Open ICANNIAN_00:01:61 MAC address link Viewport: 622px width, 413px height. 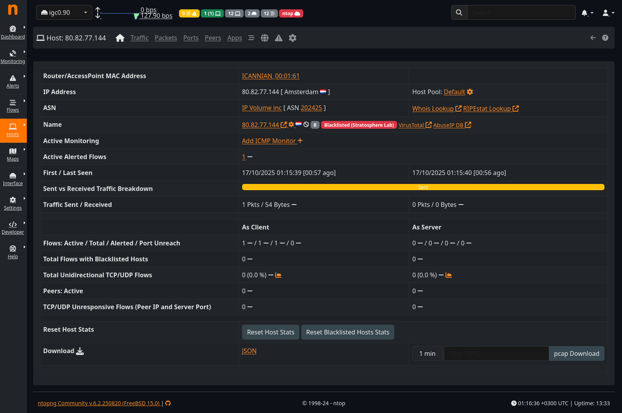coord(271,76)
